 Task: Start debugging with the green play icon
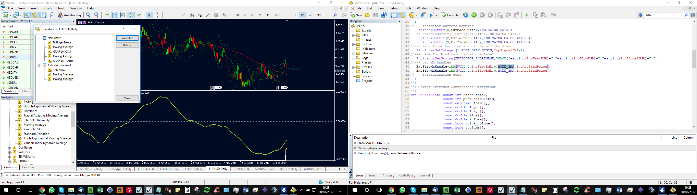(474, 15)
